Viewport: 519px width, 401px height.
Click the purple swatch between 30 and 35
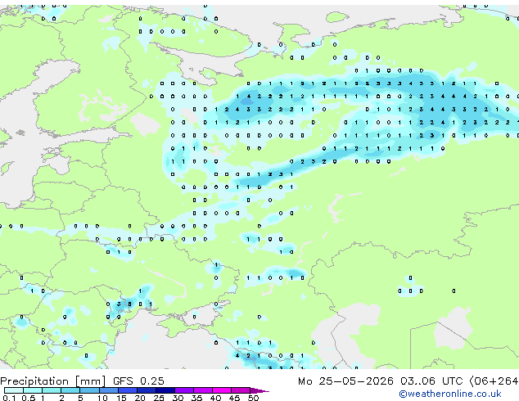(x=183, y=390)
